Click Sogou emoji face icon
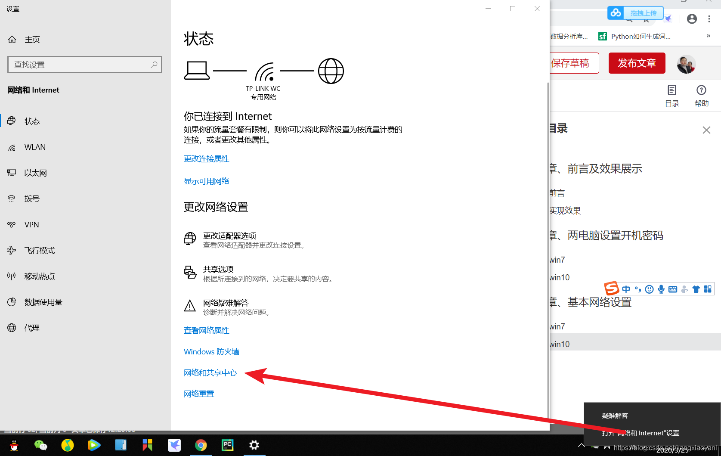Screen dimensions: 721x456 650,289
